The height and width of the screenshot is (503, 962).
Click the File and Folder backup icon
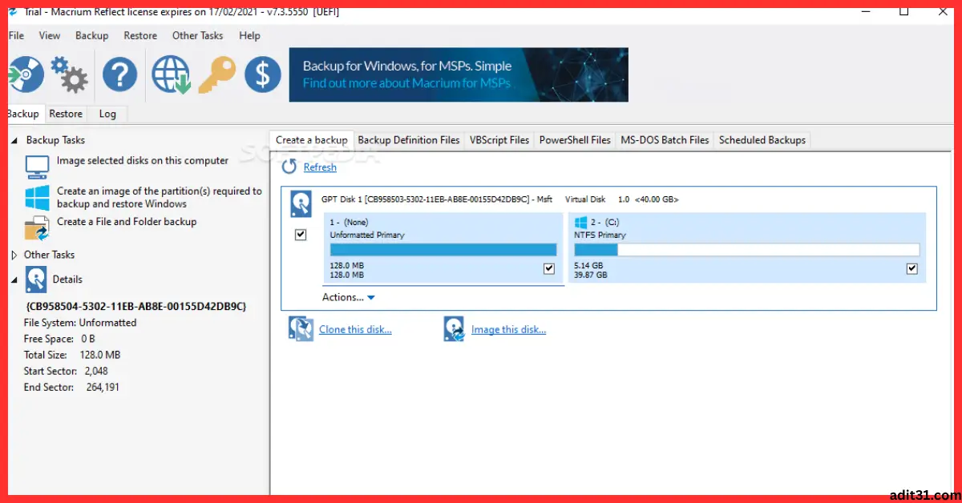[37, 228]
